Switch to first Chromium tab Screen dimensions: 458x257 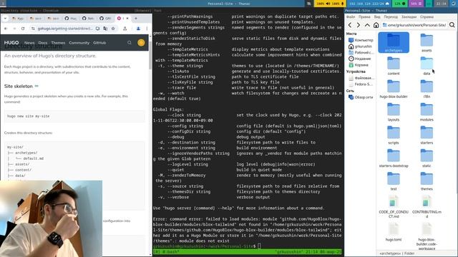[x=18, y=19]
